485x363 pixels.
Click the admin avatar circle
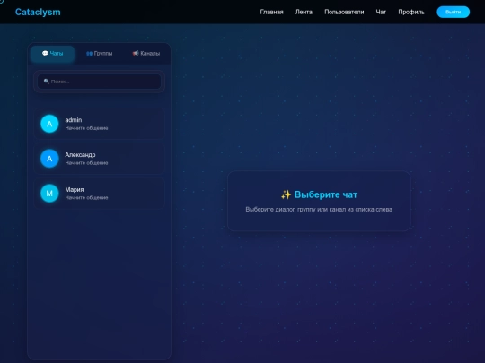click(x=49, y=124)
